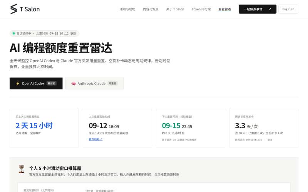Click the 'AI 编程额度重置雷达' headline
This screenshot has height=192, width=308.
pos(61,48)
